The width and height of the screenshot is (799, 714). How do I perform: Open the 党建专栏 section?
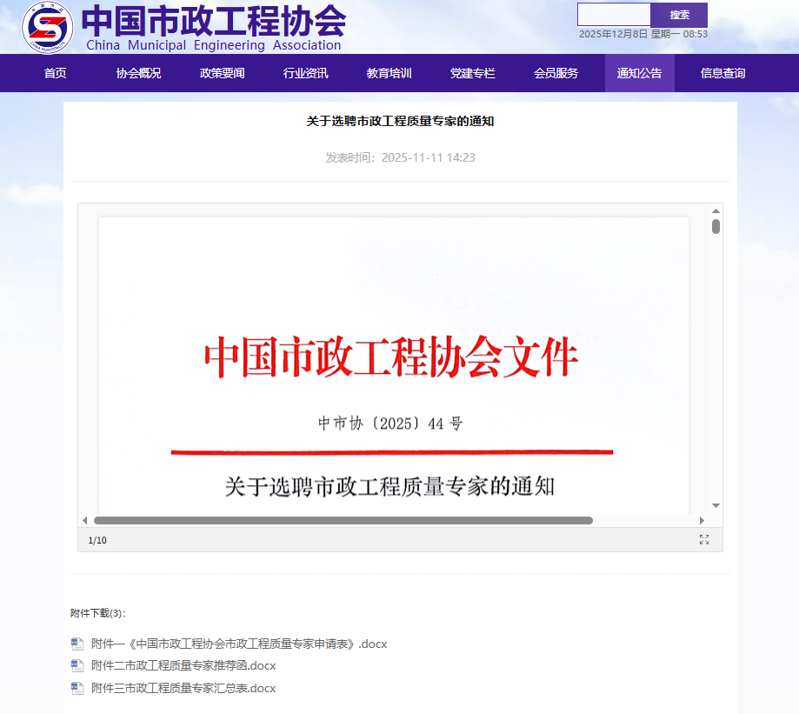[x=472, y=73]
